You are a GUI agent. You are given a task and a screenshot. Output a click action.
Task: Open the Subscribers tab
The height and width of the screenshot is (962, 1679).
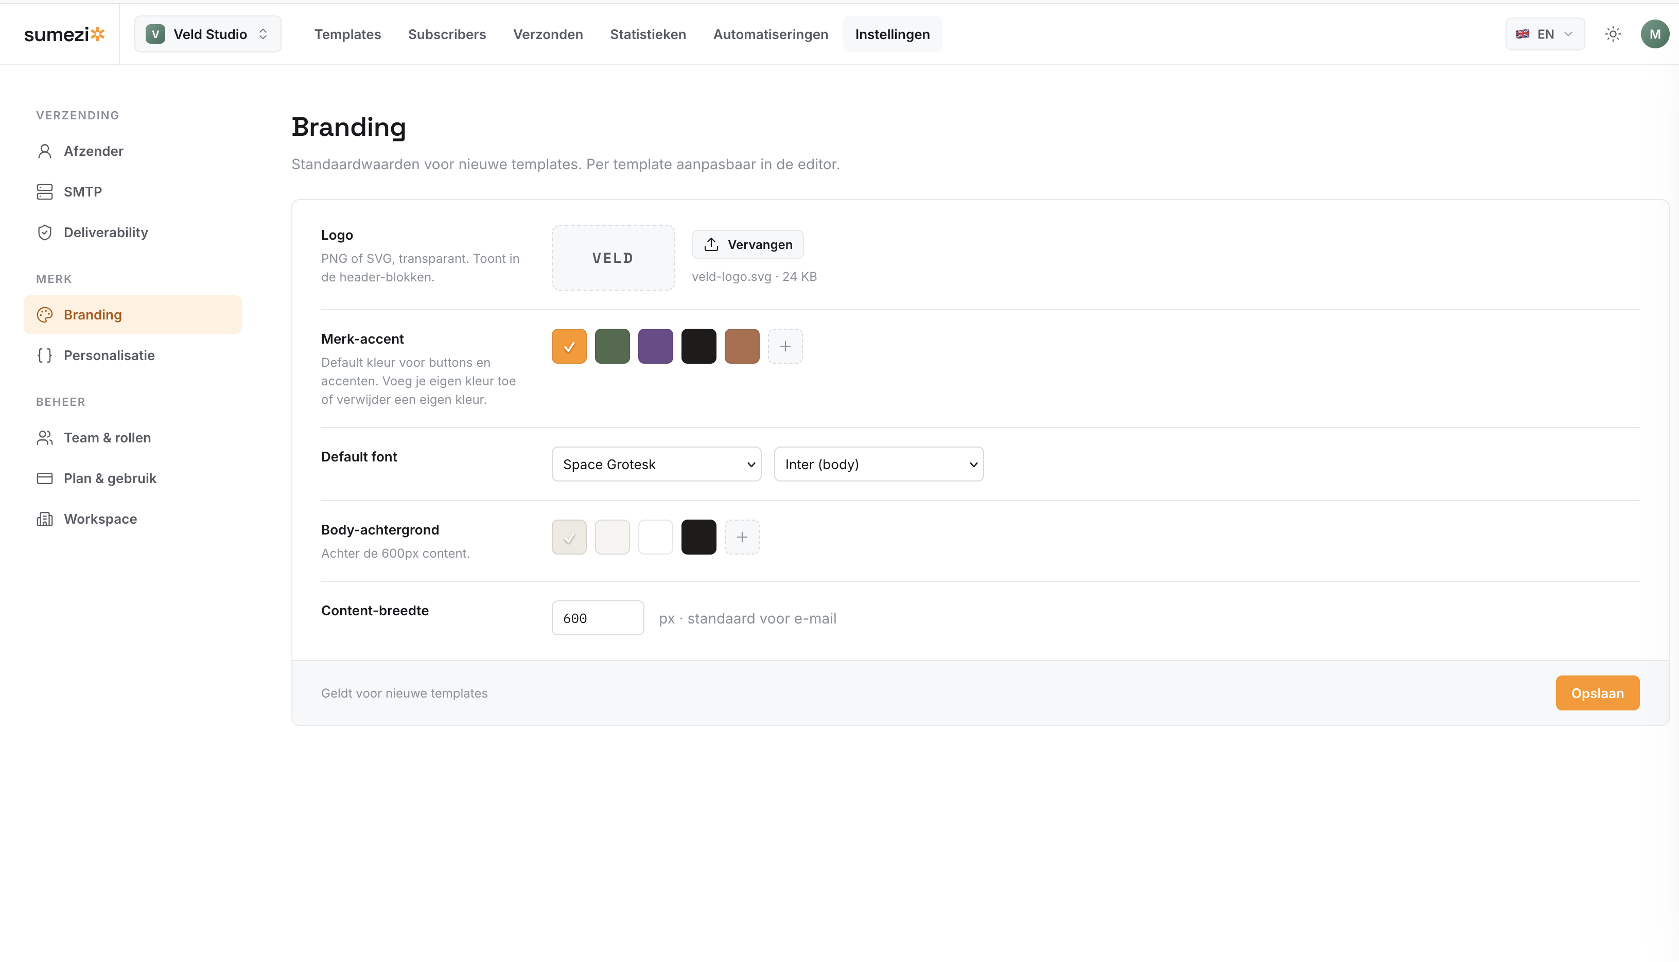447,34
